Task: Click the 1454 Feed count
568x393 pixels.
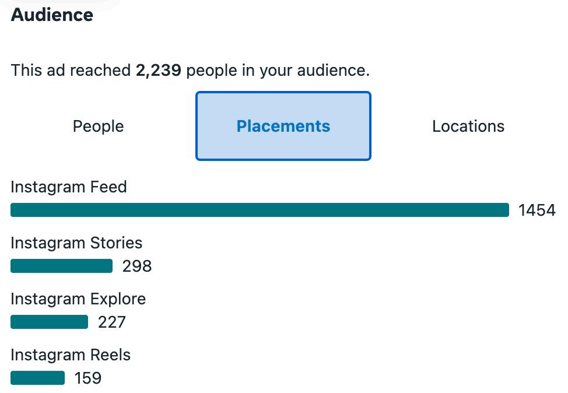Action: pos(537,210)
